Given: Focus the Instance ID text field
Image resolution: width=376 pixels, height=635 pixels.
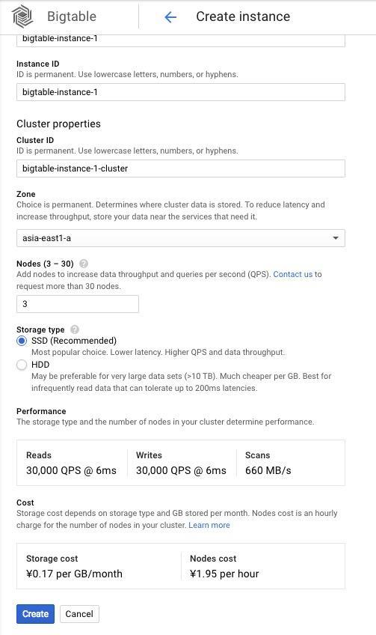Looking at the screenshot, I should click(181, 92).
